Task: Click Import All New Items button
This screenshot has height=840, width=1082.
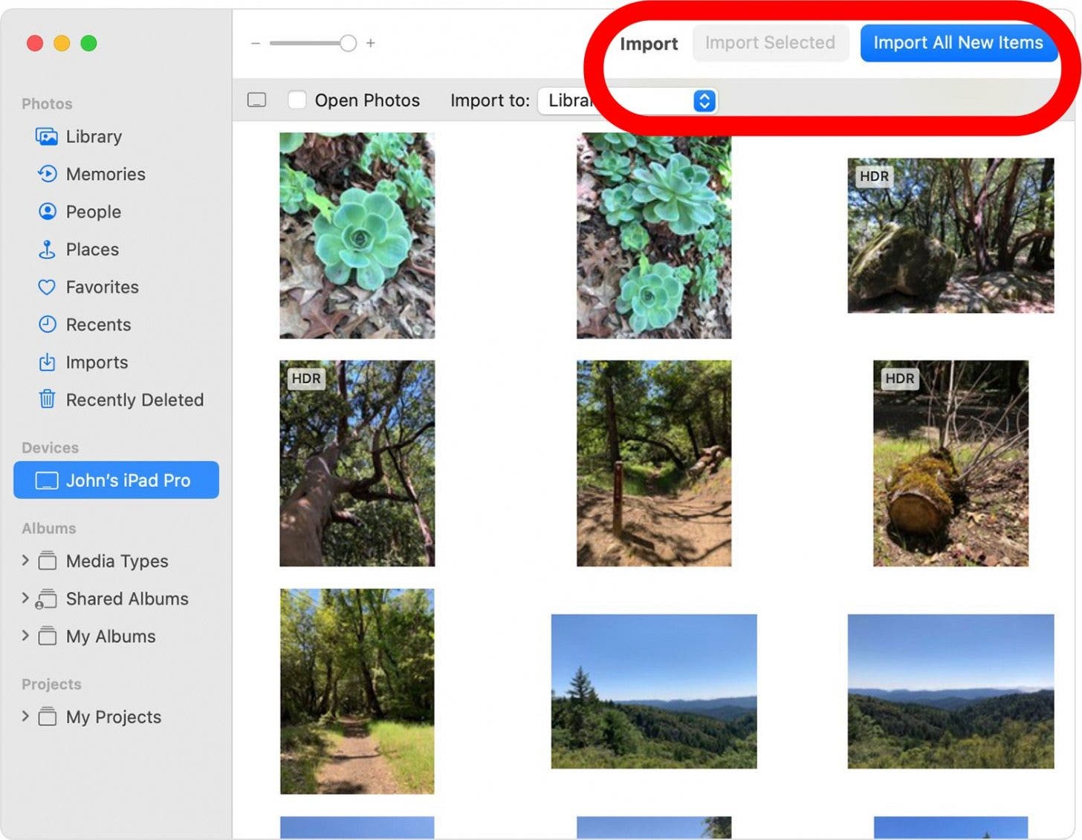Action: 957,43
